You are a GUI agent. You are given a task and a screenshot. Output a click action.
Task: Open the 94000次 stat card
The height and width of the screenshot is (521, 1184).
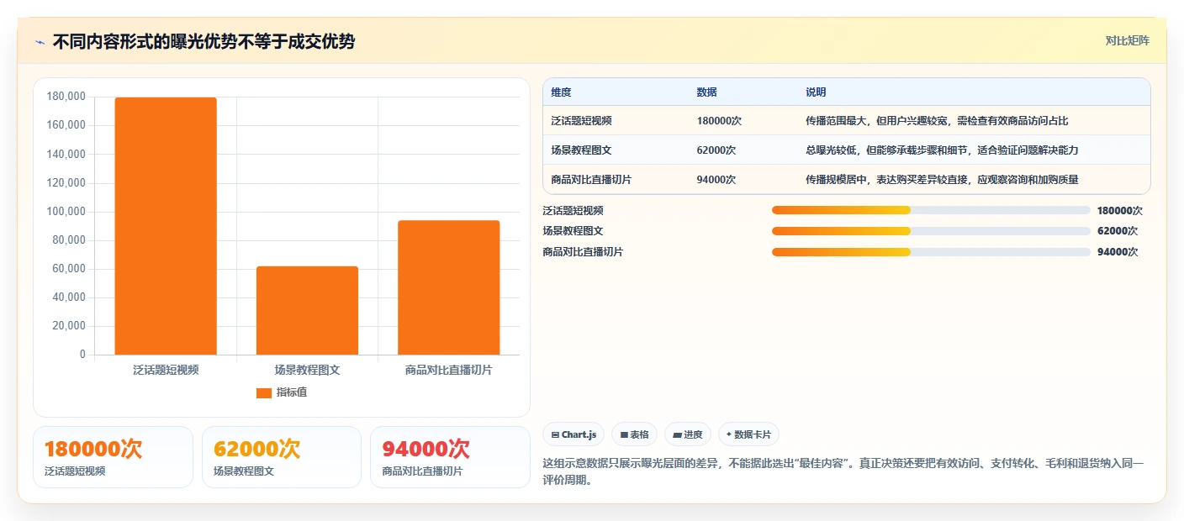click(450, 457)
